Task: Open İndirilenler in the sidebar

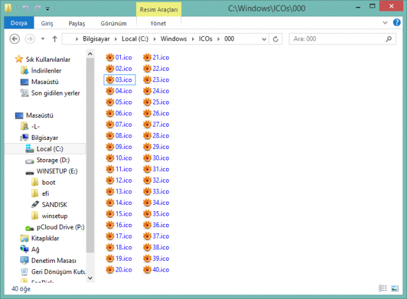Action: (x=46, y=71)
